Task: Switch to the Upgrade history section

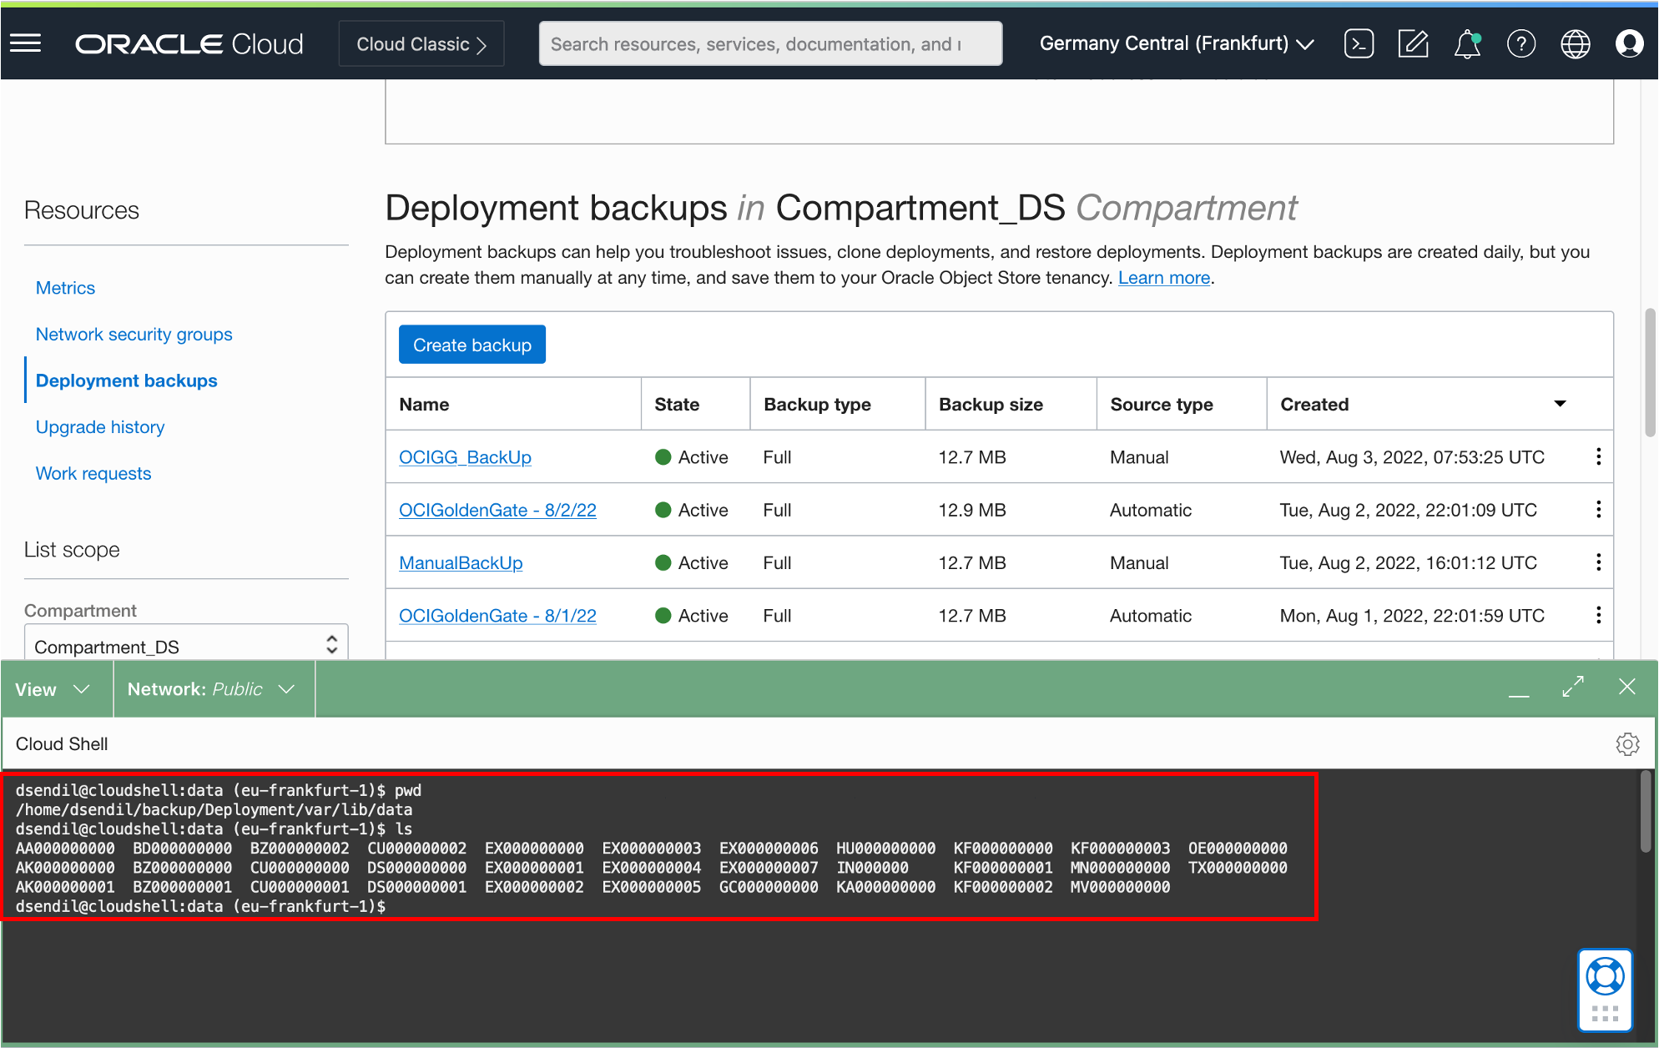Action: coord(99,426)
